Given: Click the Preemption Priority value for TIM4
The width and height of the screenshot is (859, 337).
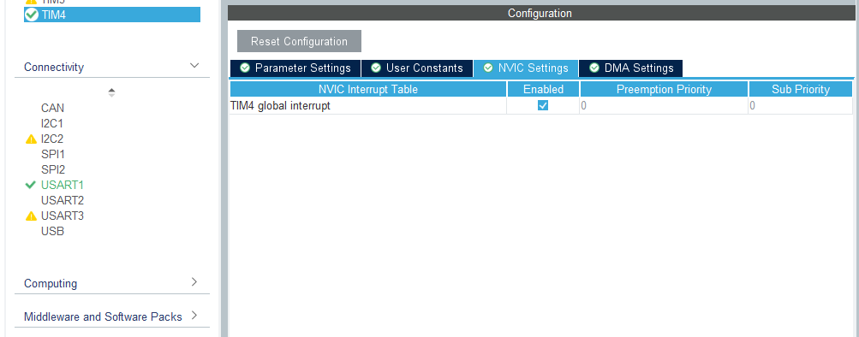Looking at the screenshot, I should [664, 105].
